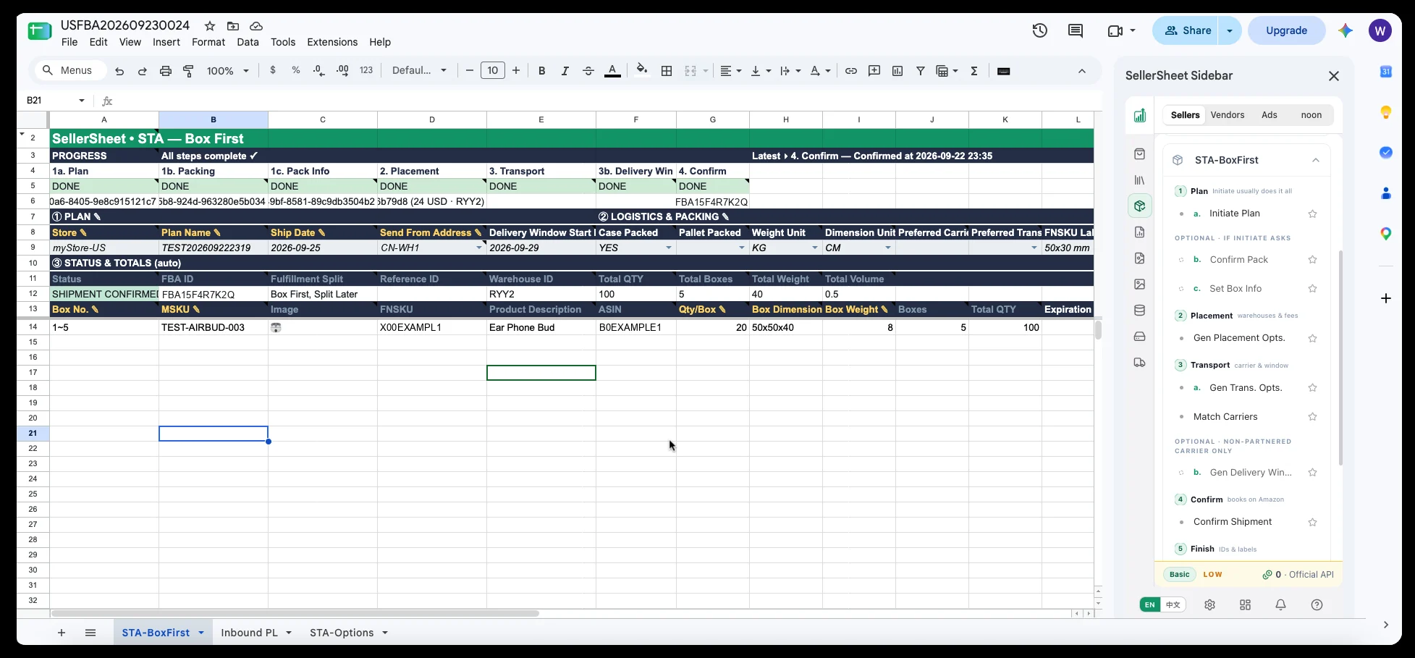Open the Extensions menu
The image size is (1415, 658).
point(332,42)
